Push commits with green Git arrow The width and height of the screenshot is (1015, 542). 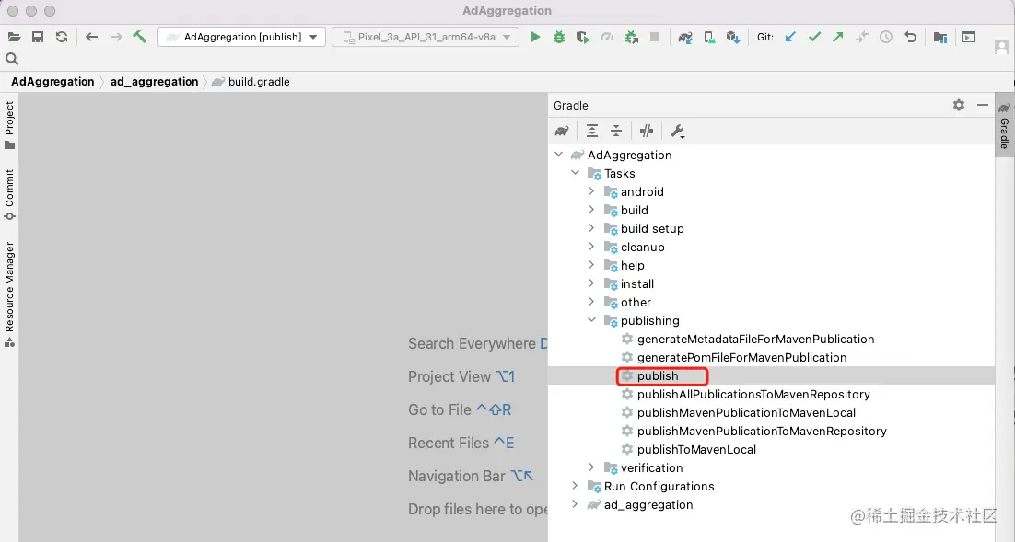[837, 37]
